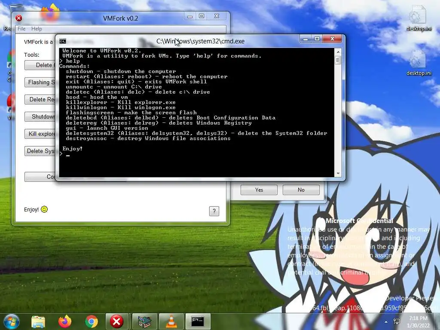Click the Kill explorer button in VMFork

click(40, 134)
